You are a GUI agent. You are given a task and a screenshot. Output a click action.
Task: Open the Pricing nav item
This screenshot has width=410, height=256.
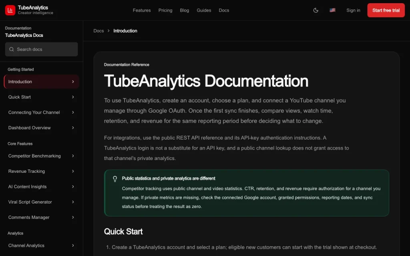point(165,10)
